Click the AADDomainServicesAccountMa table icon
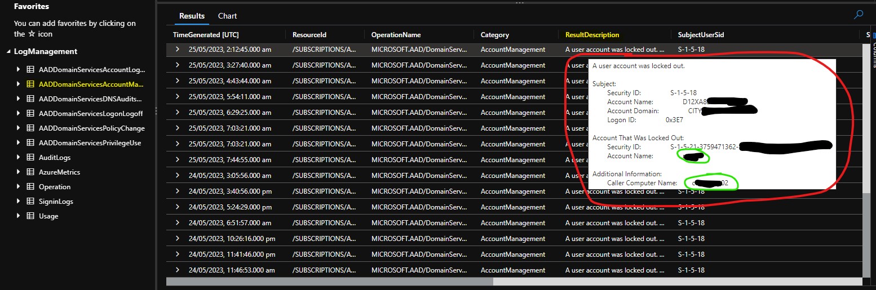 pyautogui.click(x=30, y=85)
